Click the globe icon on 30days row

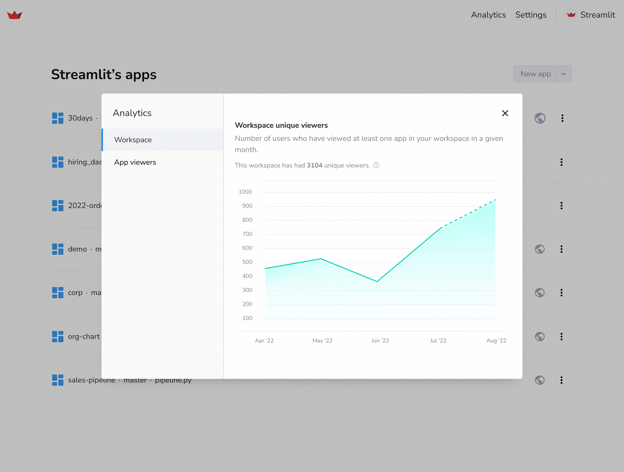click(540, 118)
